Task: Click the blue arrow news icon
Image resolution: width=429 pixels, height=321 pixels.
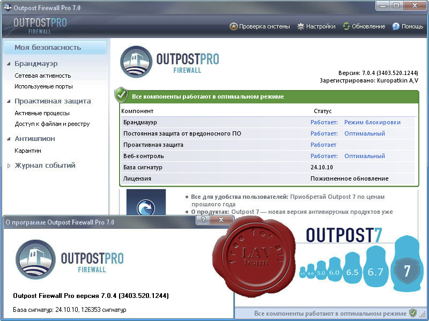Action: [146, 207]
